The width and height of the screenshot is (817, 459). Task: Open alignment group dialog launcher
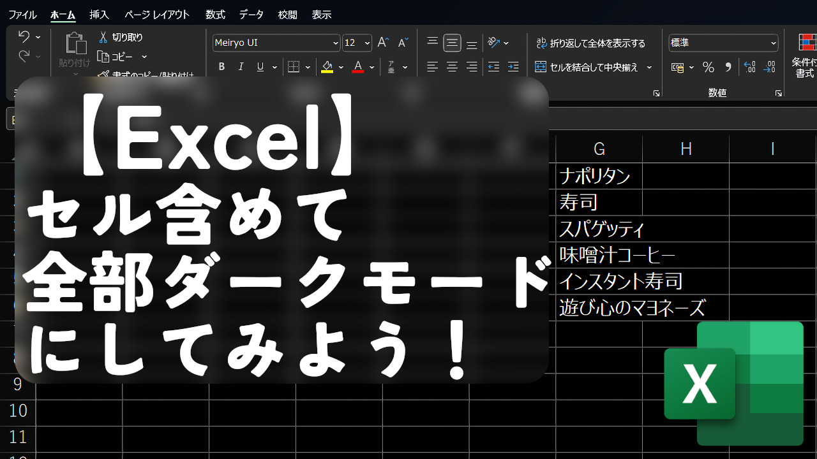(656, 94)
